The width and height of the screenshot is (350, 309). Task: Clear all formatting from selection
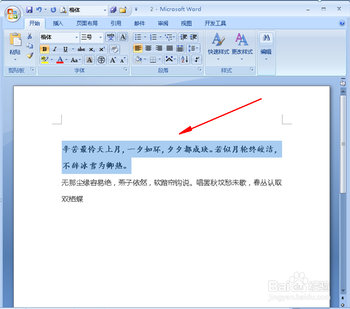pos(115,49)
